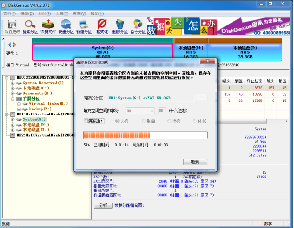
Task: Click the New Partition (新建分区) icon
Action: pyautogui.click(x=84, y=27)
